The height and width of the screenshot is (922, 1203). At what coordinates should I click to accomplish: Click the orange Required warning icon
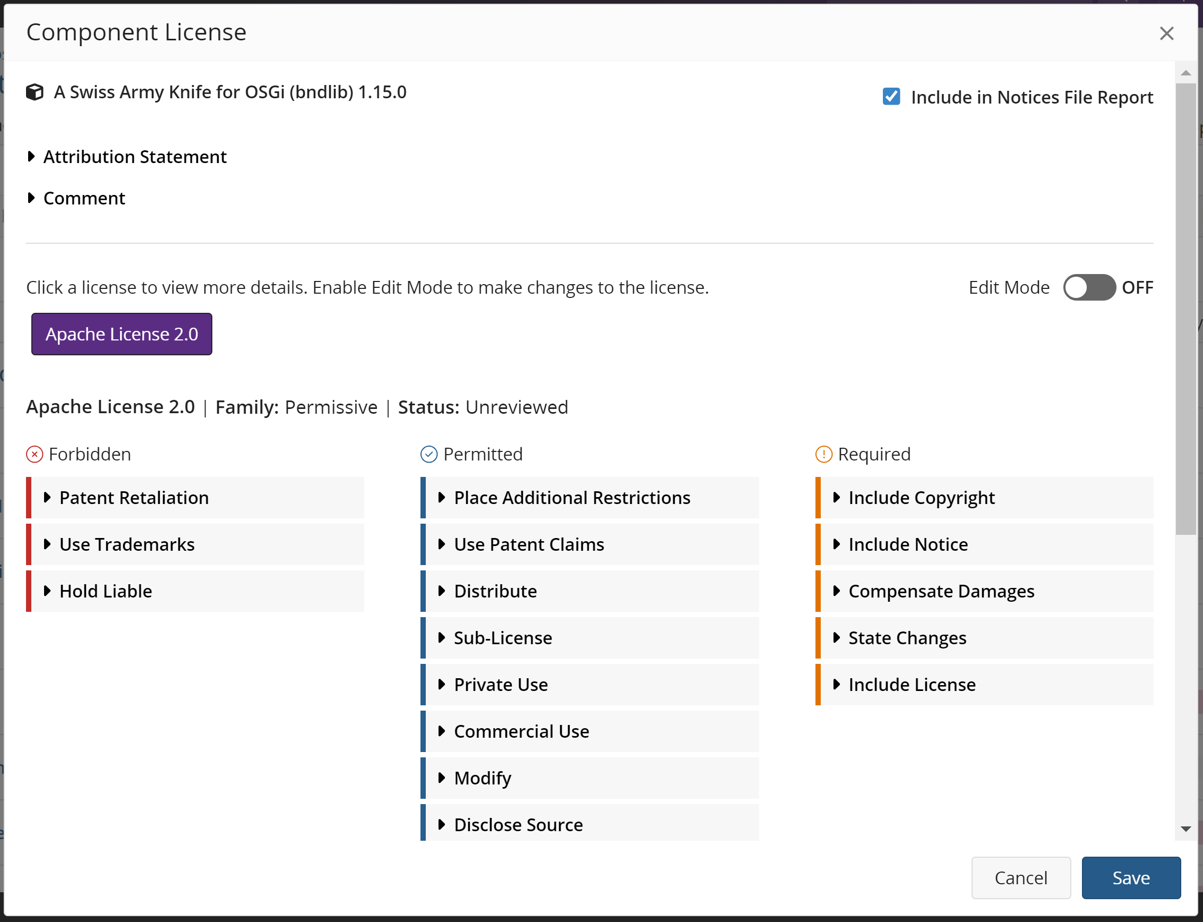coord(823,454)
